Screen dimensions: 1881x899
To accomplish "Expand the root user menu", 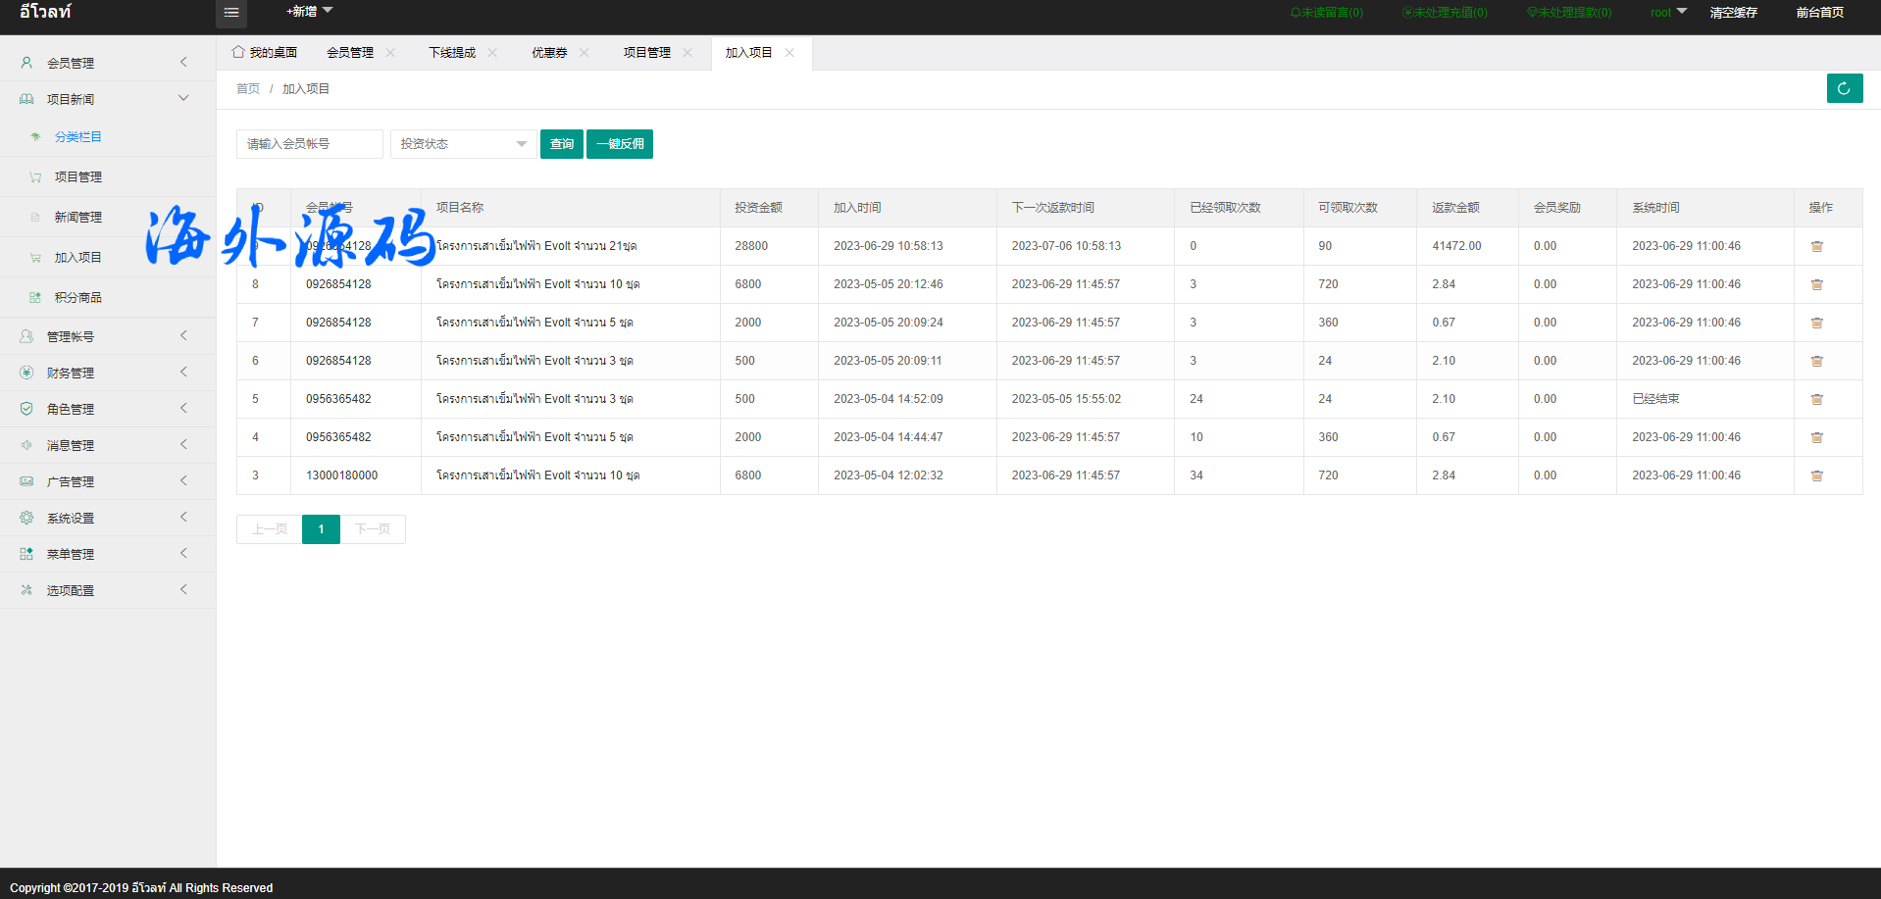I will [1667, 13].
